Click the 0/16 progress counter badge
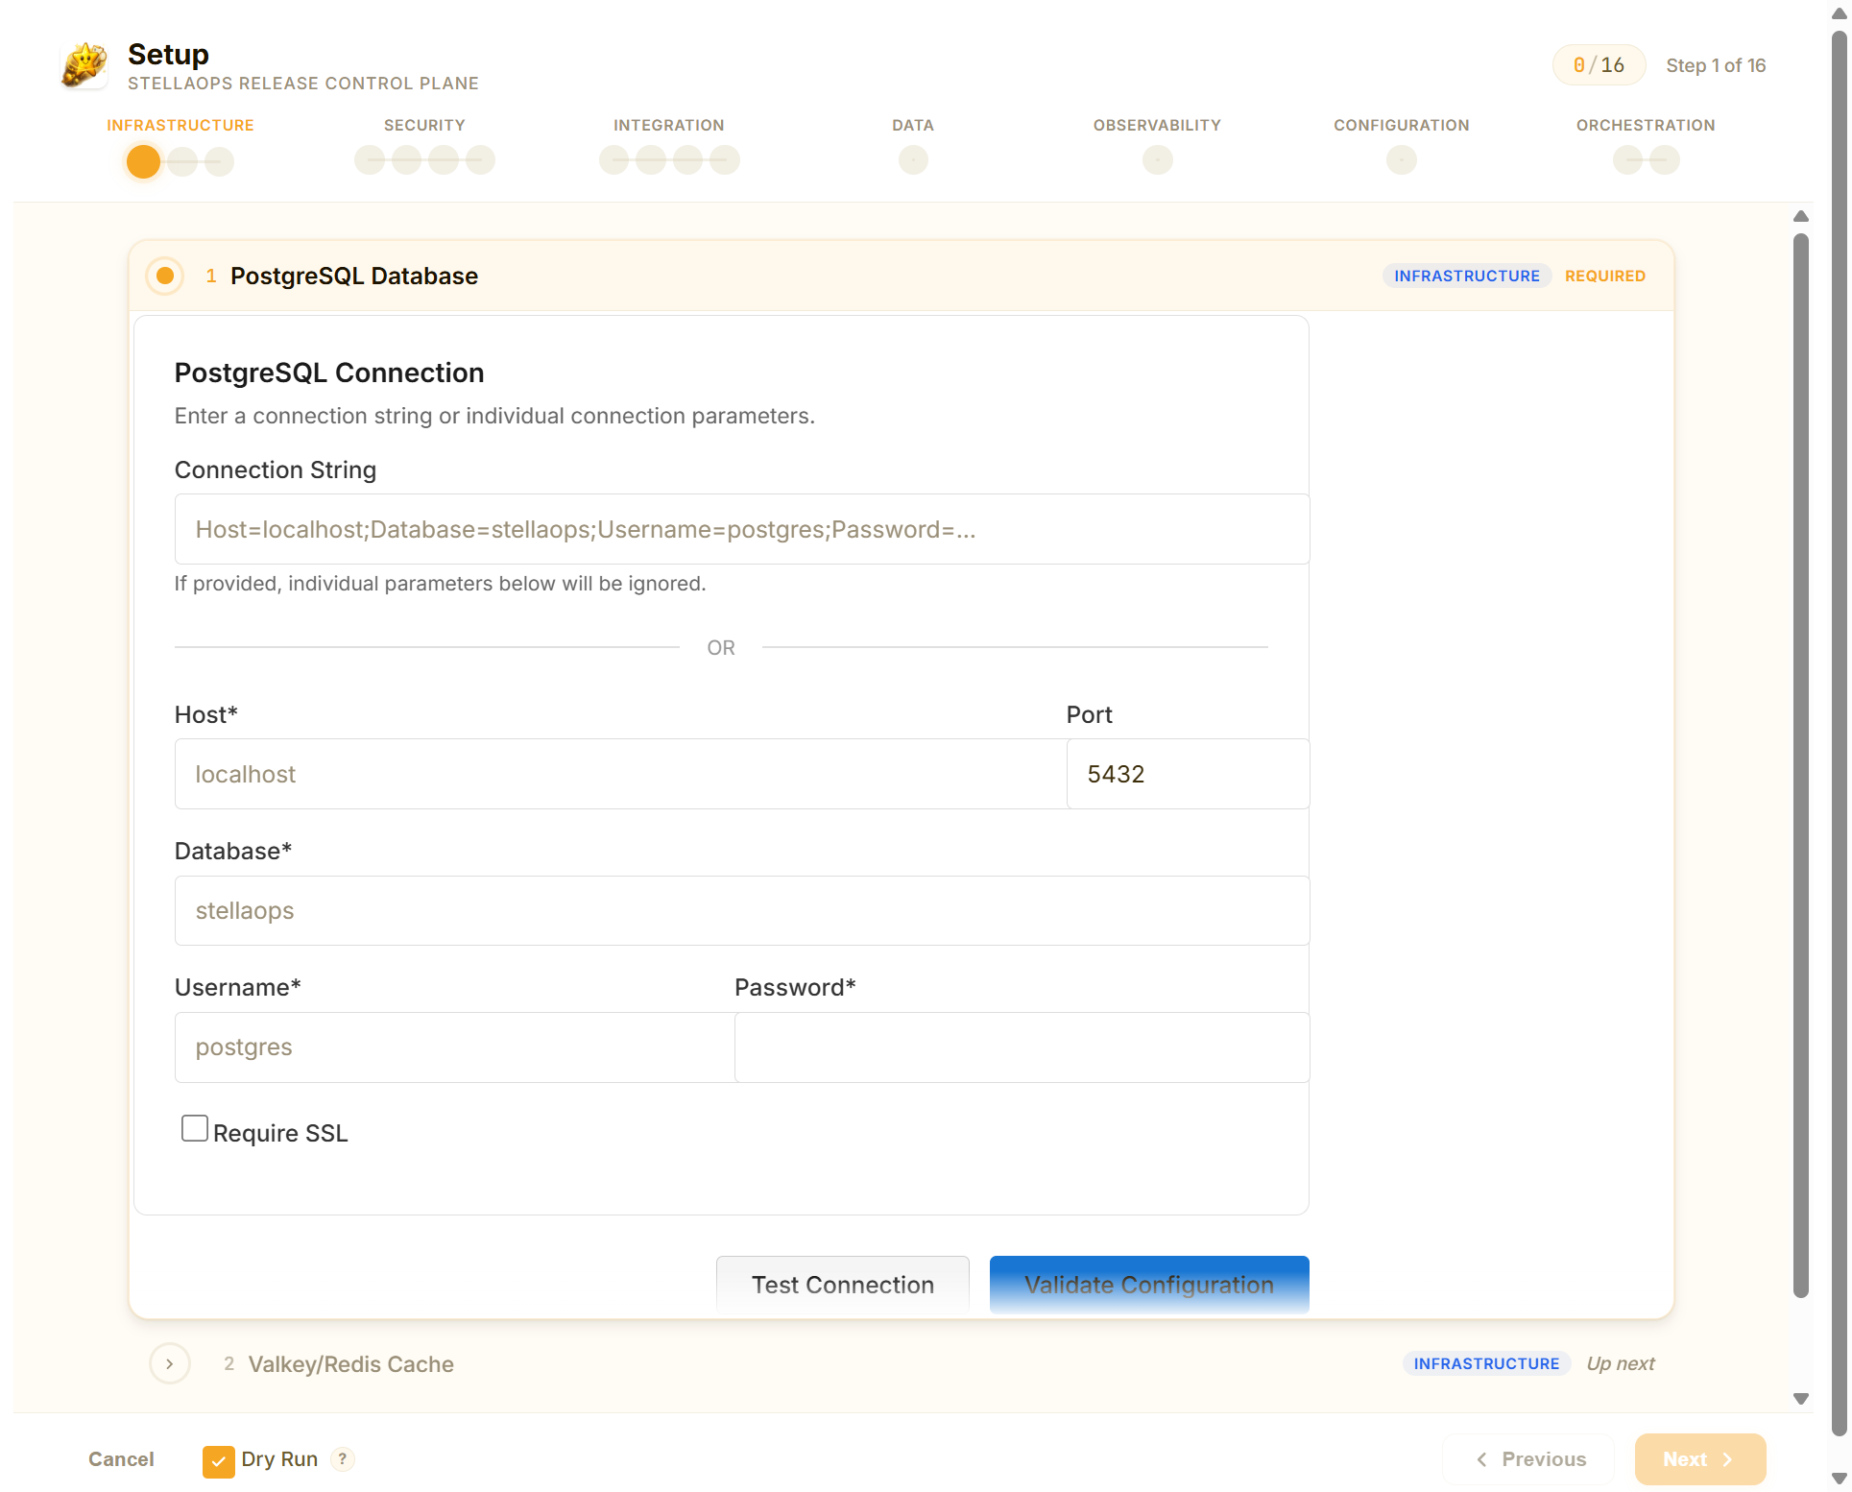Screen dimensions: 1852x1492 (x=1598, y=65)
